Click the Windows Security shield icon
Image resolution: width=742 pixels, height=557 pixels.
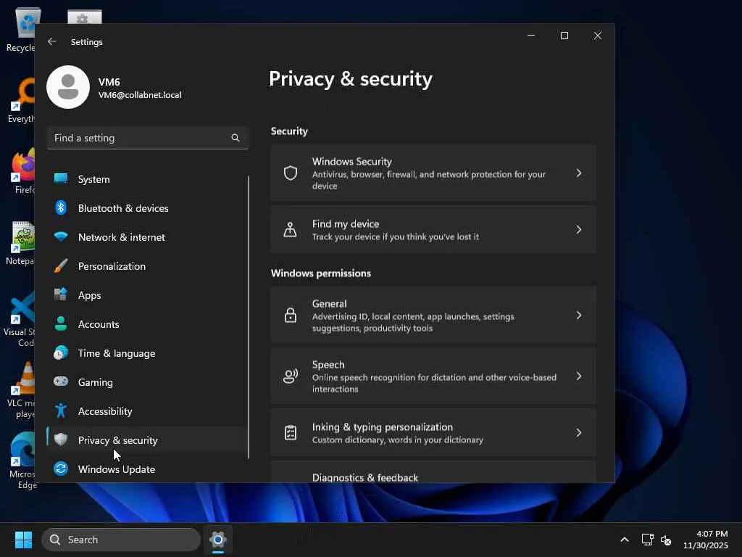click(291, 173)
